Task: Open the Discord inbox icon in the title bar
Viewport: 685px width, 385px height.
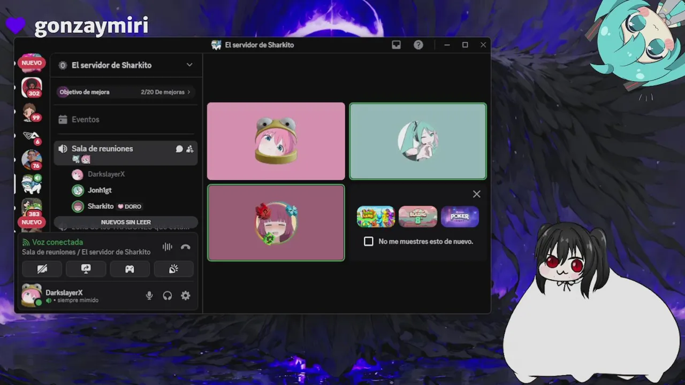Action: pyautogui.click(x=396, y=45)
